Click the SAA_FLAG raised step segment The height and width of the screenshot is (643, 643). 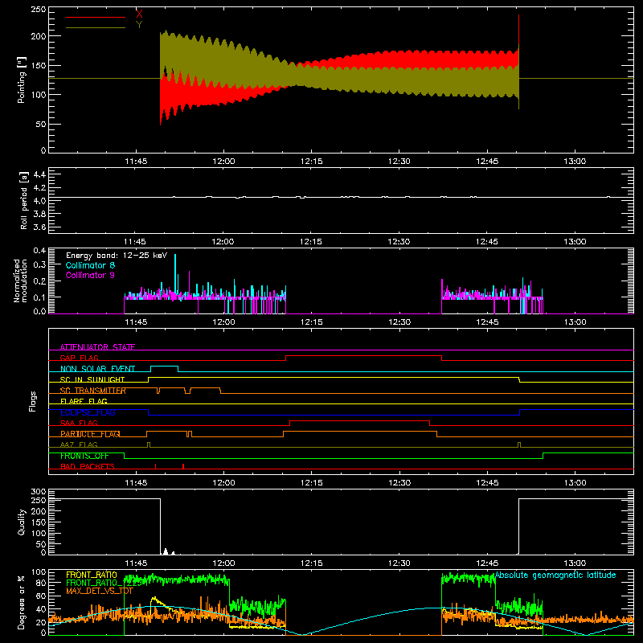coord(359,420)
